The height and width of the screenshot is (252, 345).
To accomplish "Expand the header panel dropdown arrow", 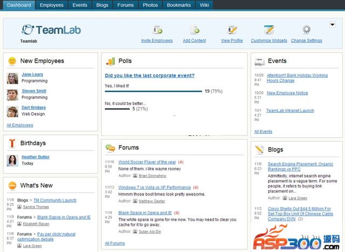I will click(x=332, y=25).
